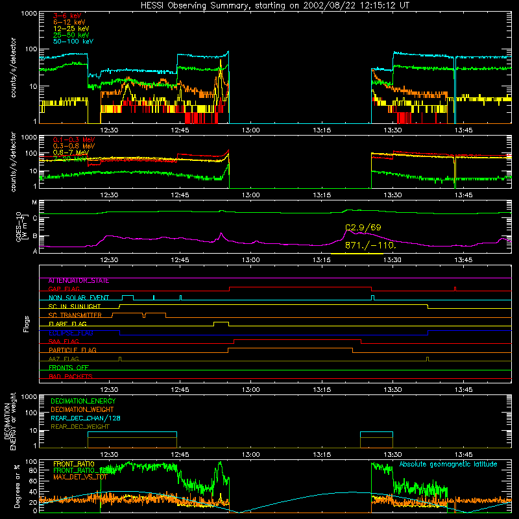Click the FRONTS_OFF flag label
Image resolution: width=519 pixels, height=519 pixels.
[69, 368]
